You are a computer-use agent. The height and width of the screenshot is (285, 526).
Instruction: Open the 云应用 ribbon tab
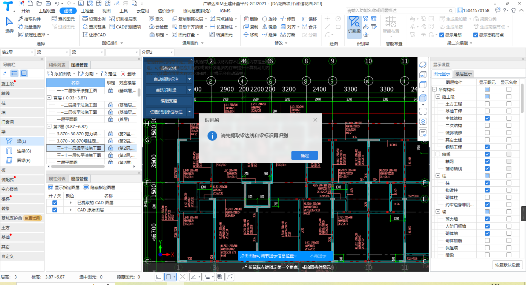143,11
